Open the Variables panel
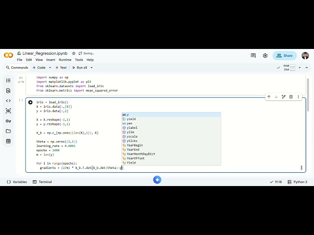 click(x=17, y=182)
